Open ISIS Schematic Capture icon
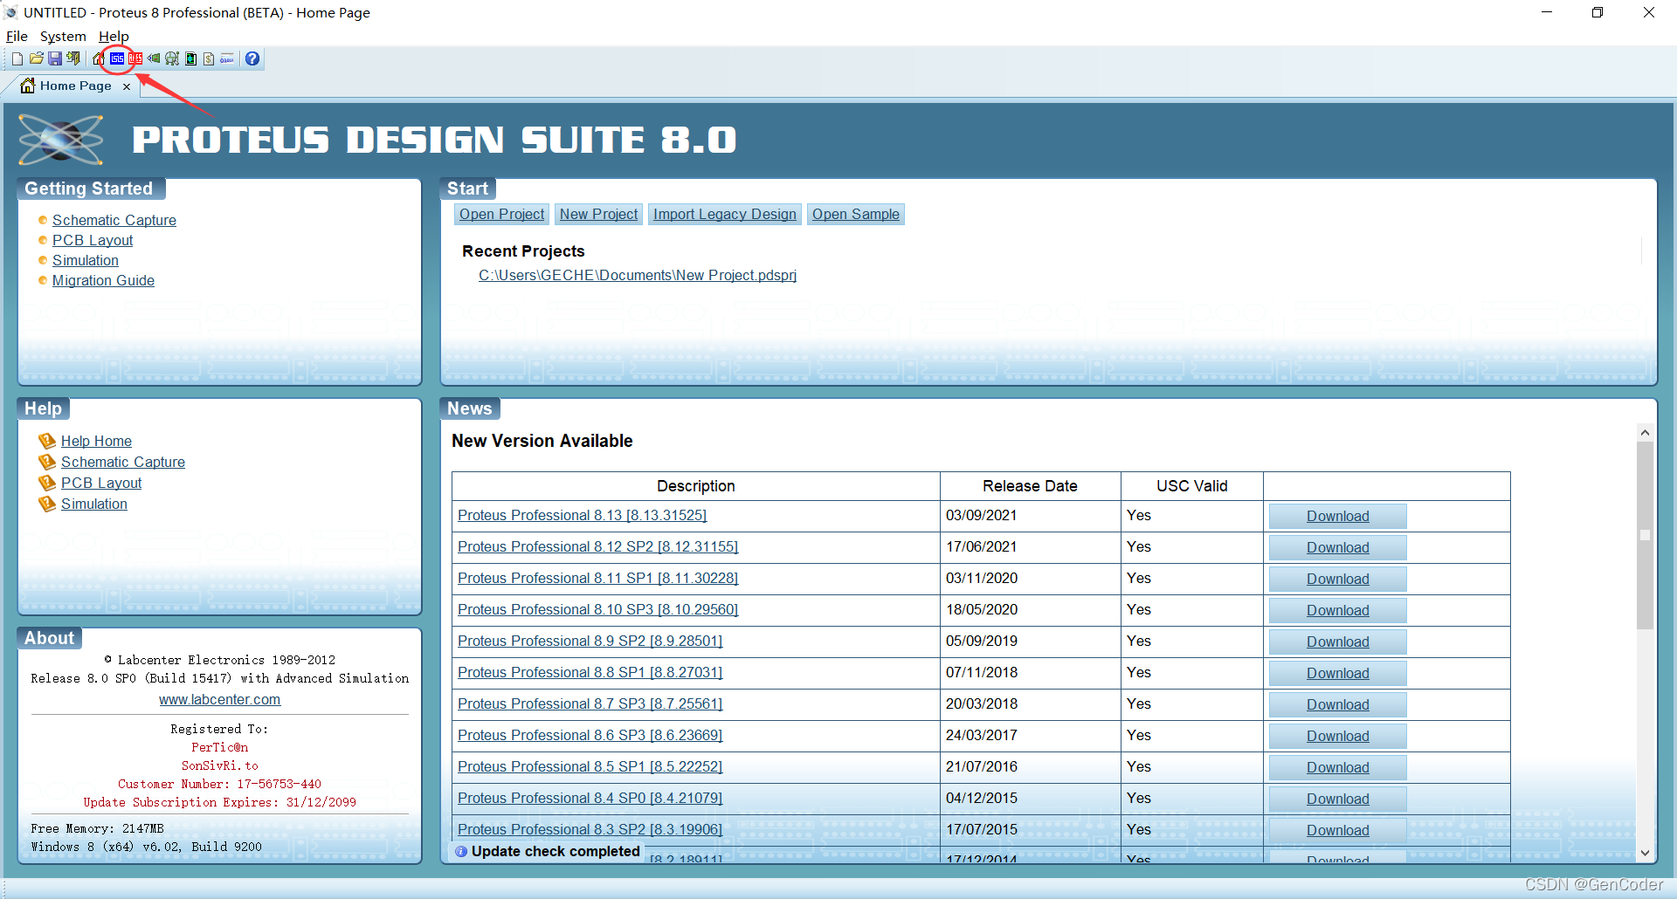Screen dimensions: 1677x899 117,58
